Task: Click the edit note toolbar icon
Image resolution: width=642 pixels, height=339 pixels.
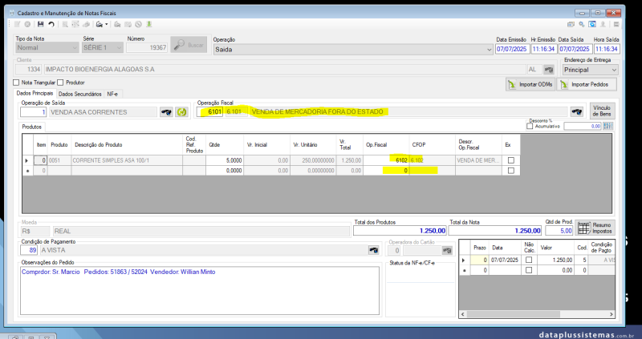Action: click(x=17, y=25)
